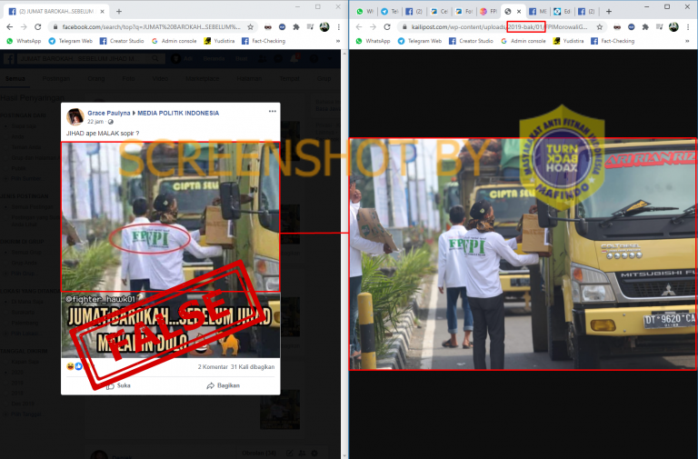Reload the Facebook search page
This screenshot has height=459, width=698.
[38, 27]
